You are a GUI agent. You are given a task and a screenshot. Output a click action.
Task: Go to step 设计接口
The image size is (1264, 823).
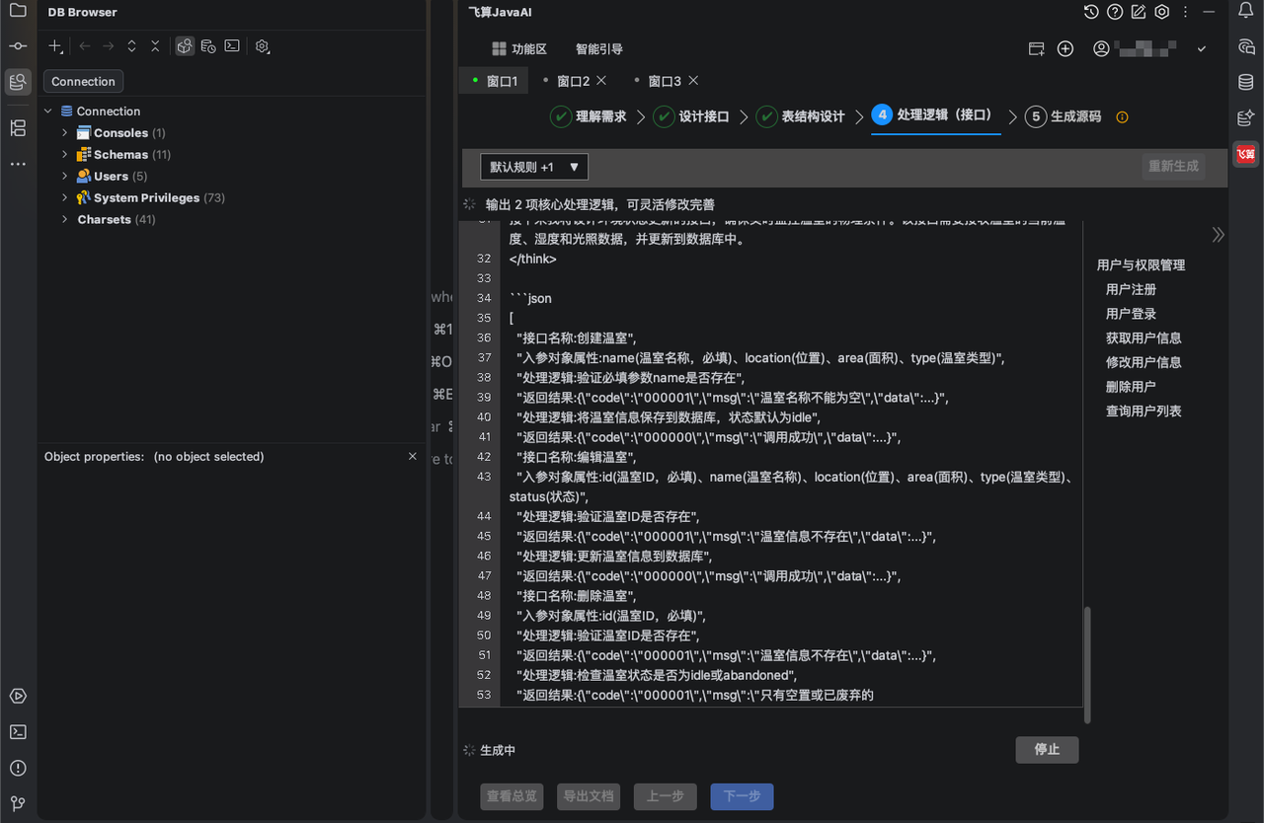pyautogui.click(x=691, y=116)
